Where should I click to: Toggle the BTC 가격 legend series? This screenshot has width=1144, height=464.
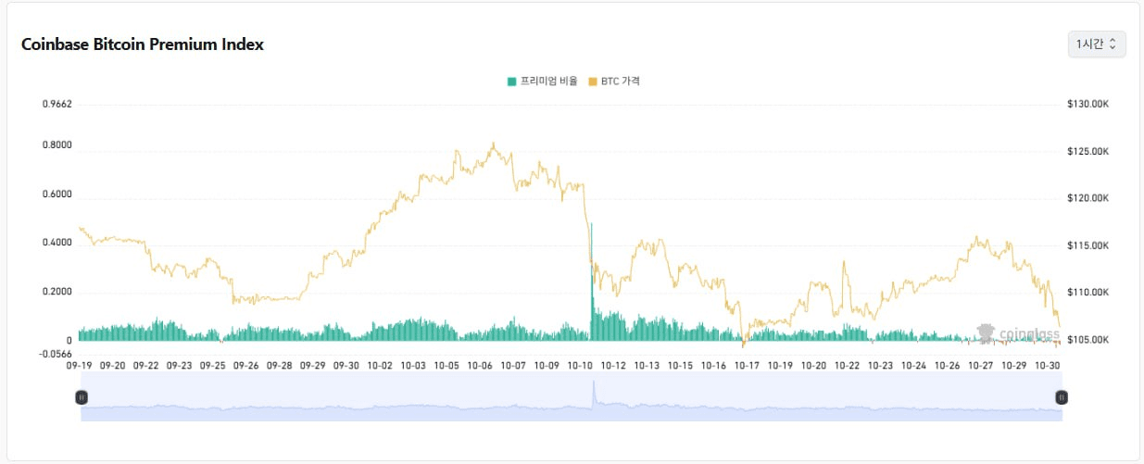click(620, 82)
